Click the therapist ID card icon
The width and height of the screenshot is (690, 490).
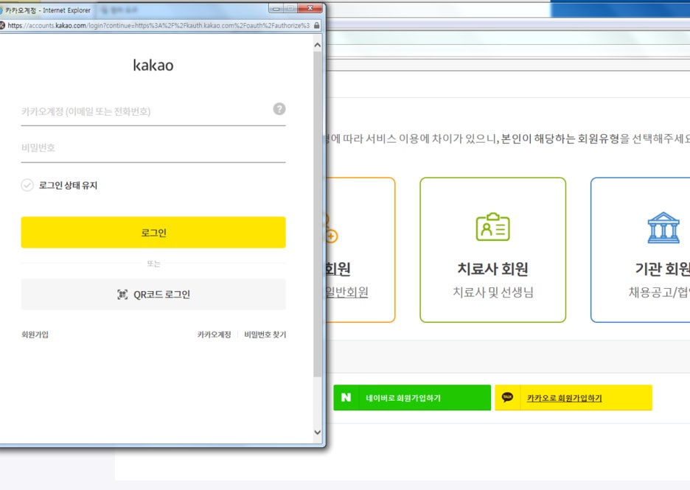492,228
